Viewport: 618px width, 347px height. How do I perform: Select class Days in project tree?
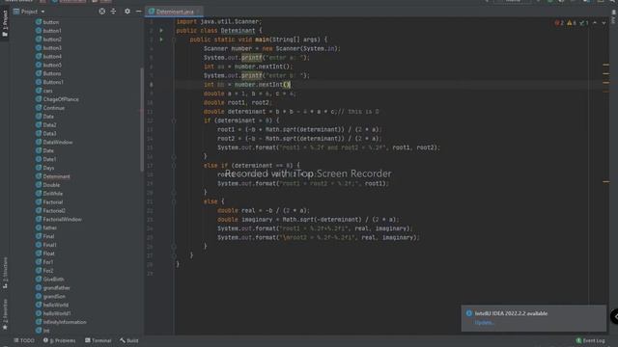point(45,168)
